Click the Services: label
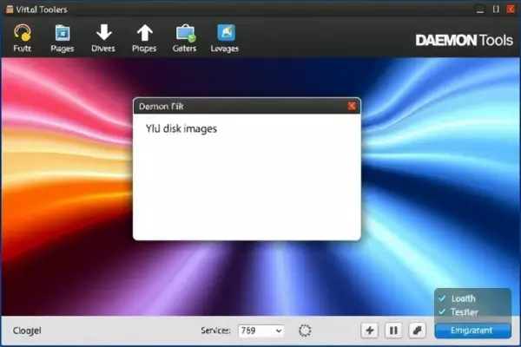Image resolution: width=521 pixels, height=347 pixels. [x=215, y=331]
